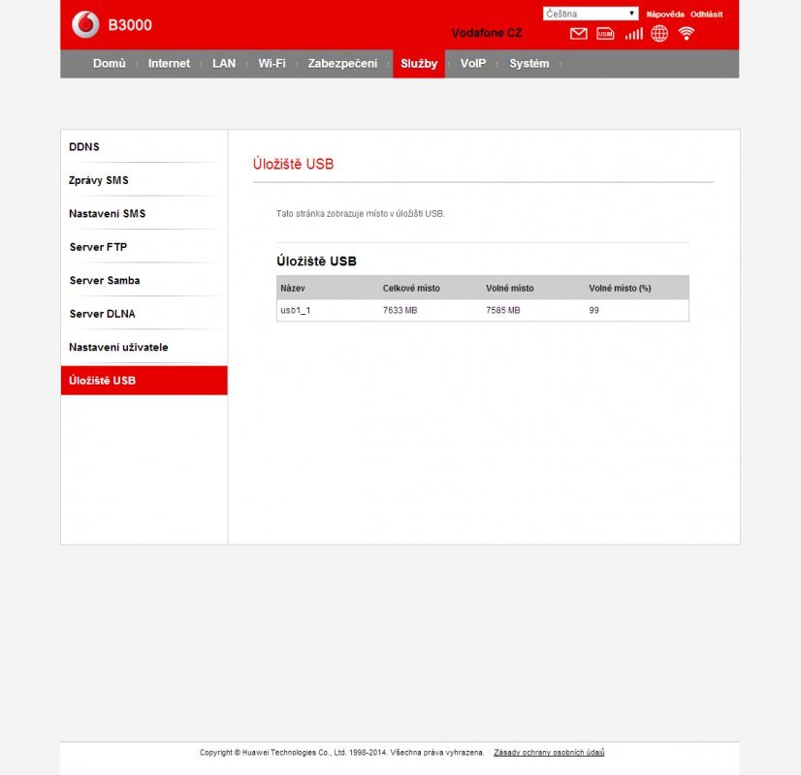Image resolution: width=801 pixels, height=775 pixels.
Task: Switch to the Internet tab
Action: tap(169, 64)
